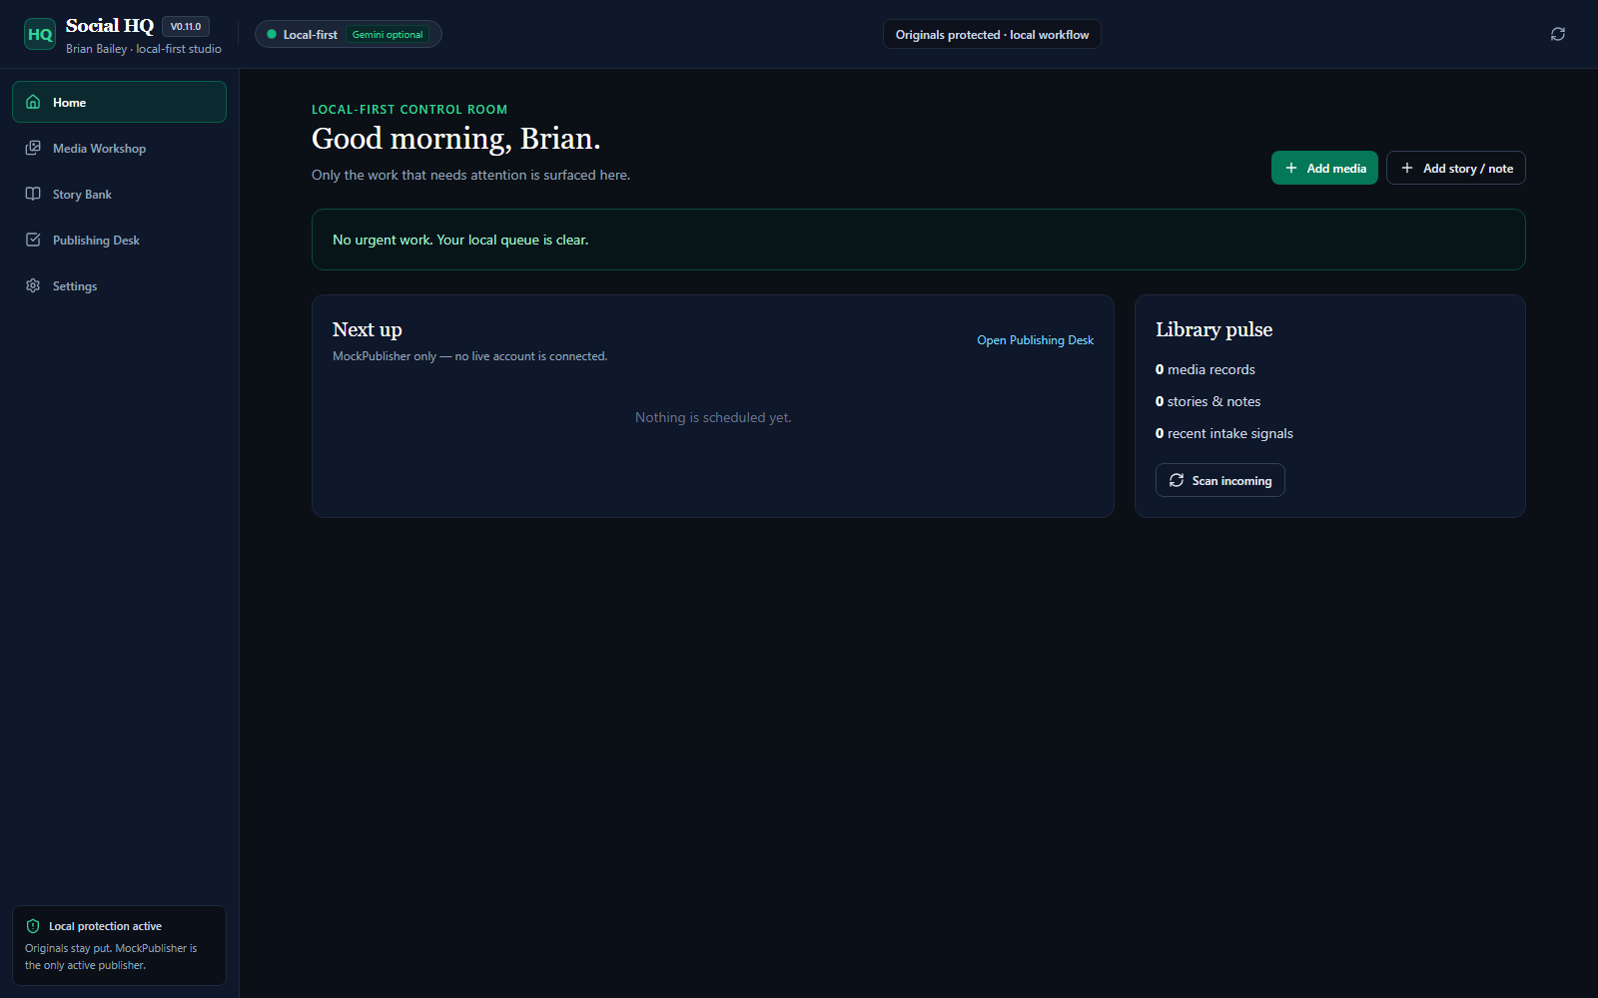The image size is (1598, 998).
Task: Click the Media Workshop images icon
Action: 33,148
